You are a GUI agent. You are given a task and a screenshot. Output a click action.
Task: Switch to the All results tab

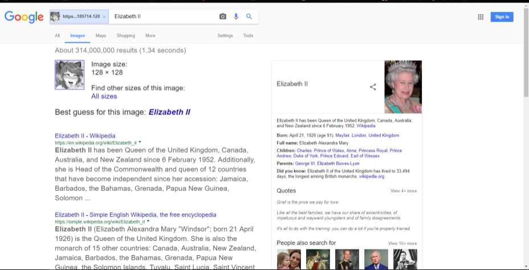(x=57, y=35)
